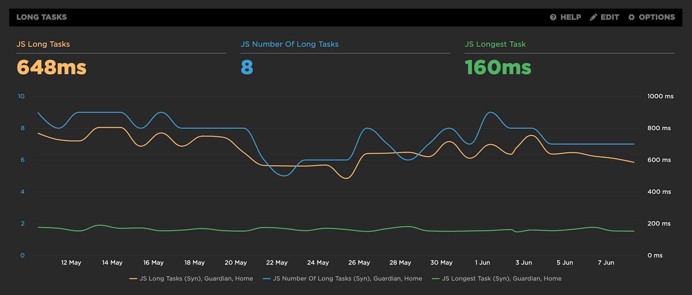692x295 pixels.
Task: Select the 12 May x-axis label
Action: pyautogui.click(x=71, y=263)
